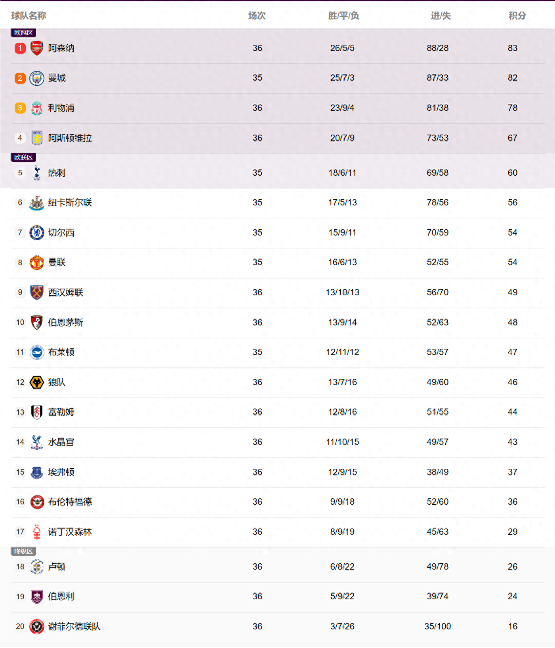
Task: Select the 降级区 zone label
Action: 23,551
